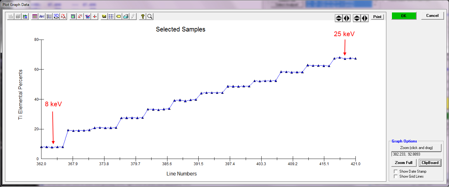Image resolution: width=449 pixels, height=187 pixels.
Task: Click the font size 'aA' icon
Action: coord(63,17)
